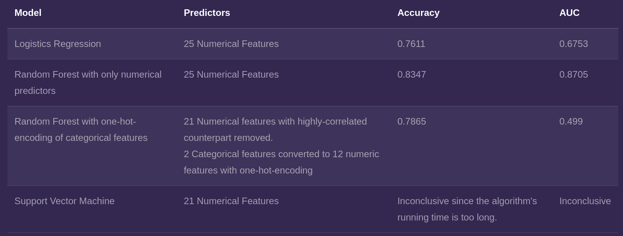Click the Inconclusive AUC cell
623x236 pixels.
click(x=585, y=201)
